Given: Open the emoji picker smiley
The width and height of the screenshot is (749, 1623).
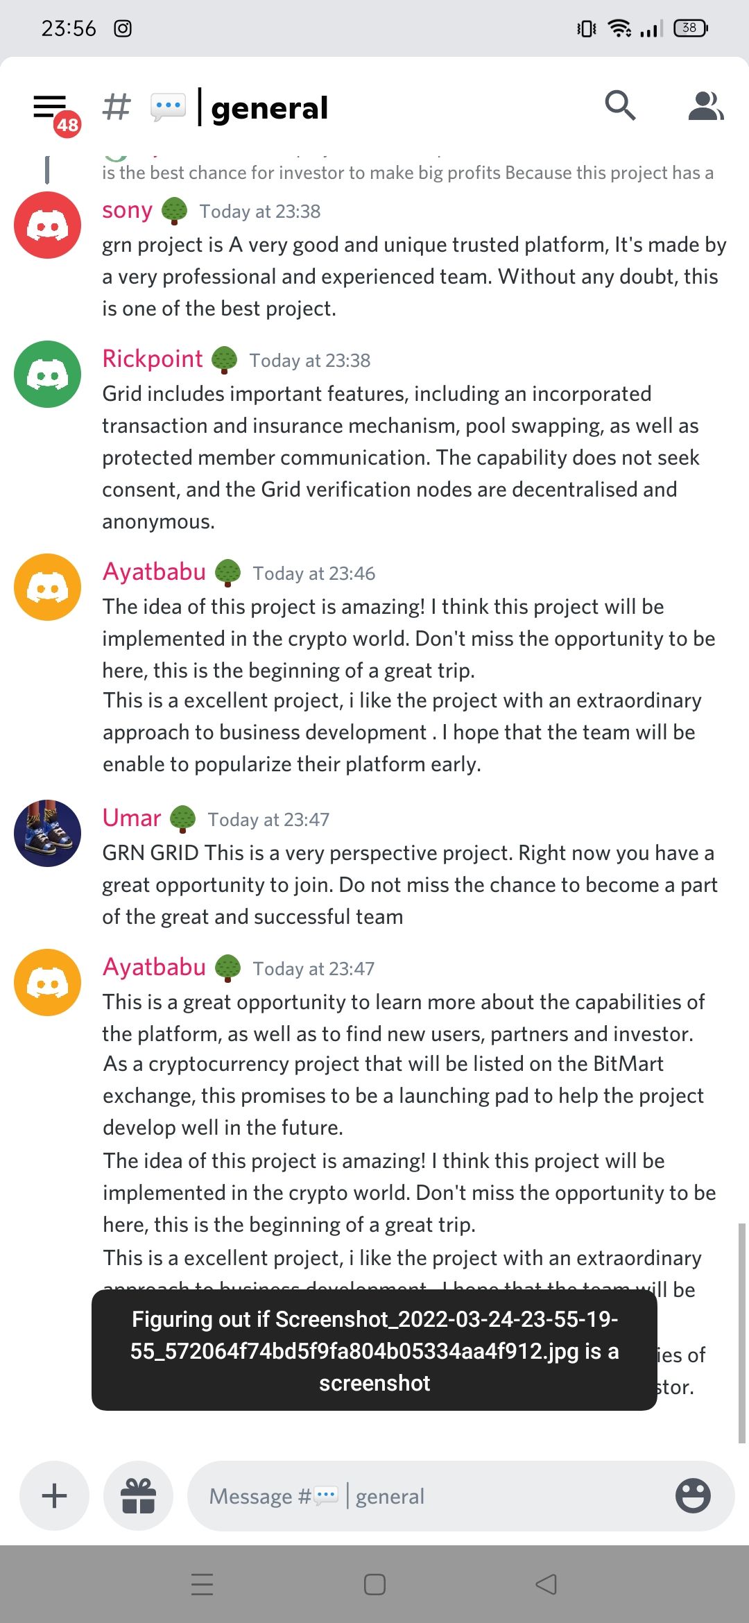Looking at the screenshot, I should click(x=693, y=1495).
